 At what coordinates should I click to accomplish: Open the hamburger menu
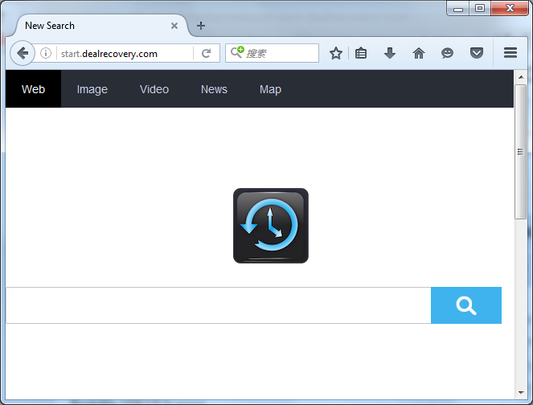(510, 53)
